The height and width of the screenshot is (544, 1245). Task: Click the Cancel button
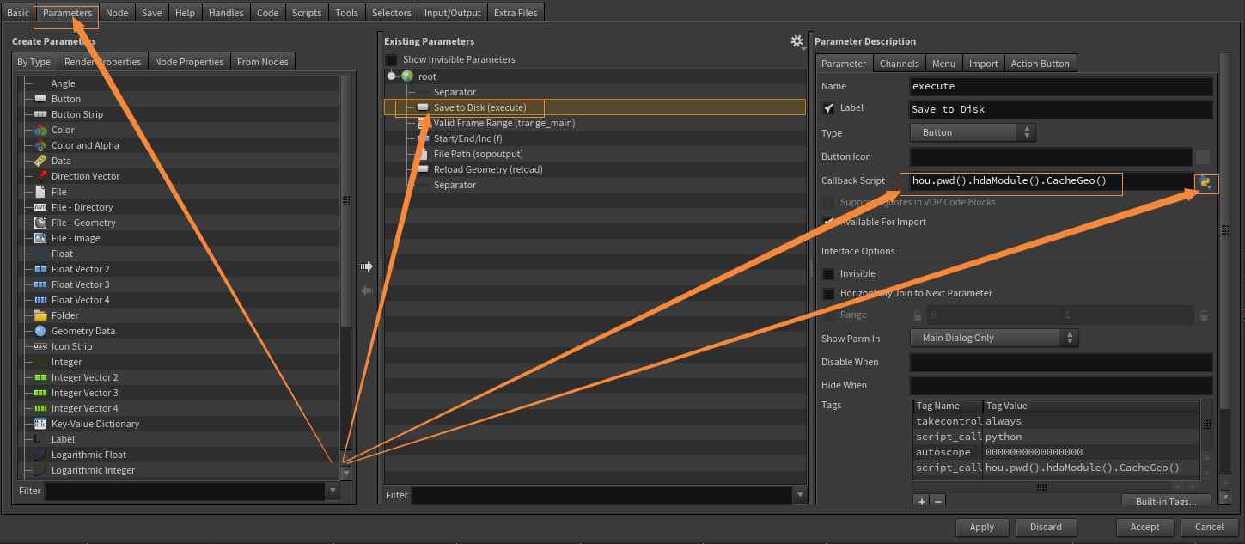[x=1209, y=527]
